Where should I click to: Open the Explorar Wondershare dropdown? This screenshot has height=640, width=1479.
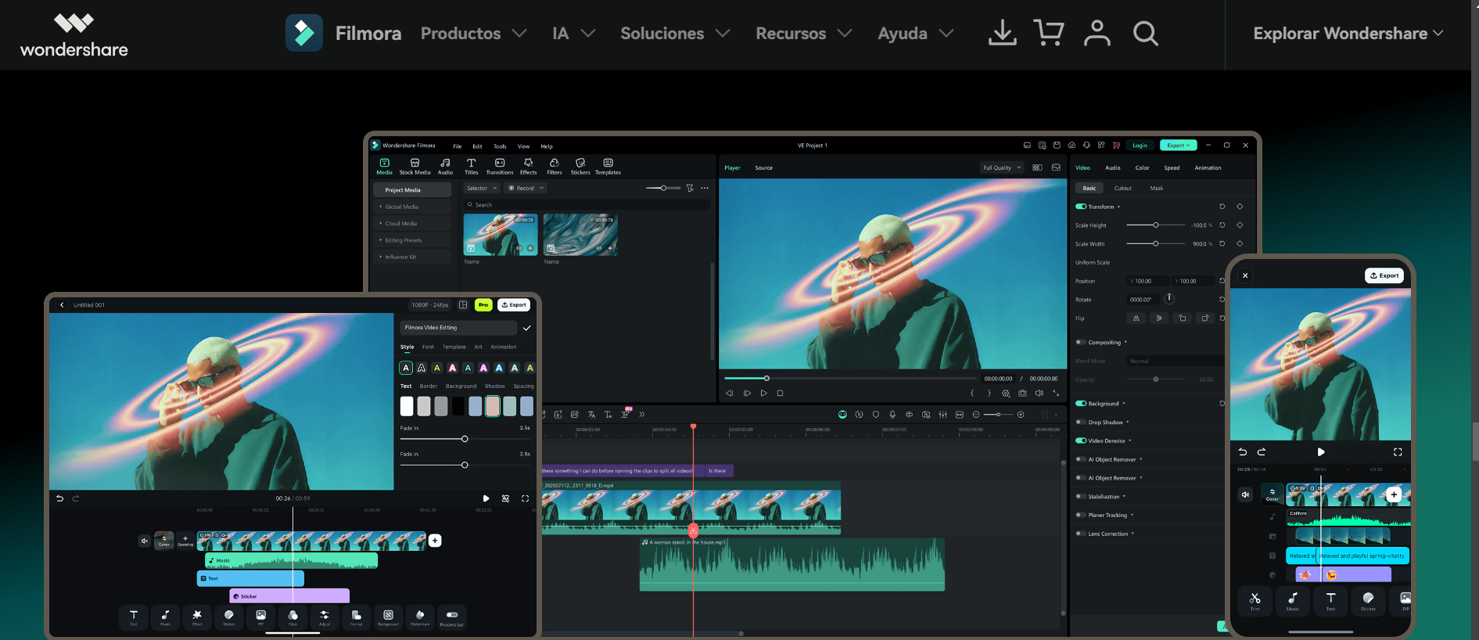[1348, 34]
